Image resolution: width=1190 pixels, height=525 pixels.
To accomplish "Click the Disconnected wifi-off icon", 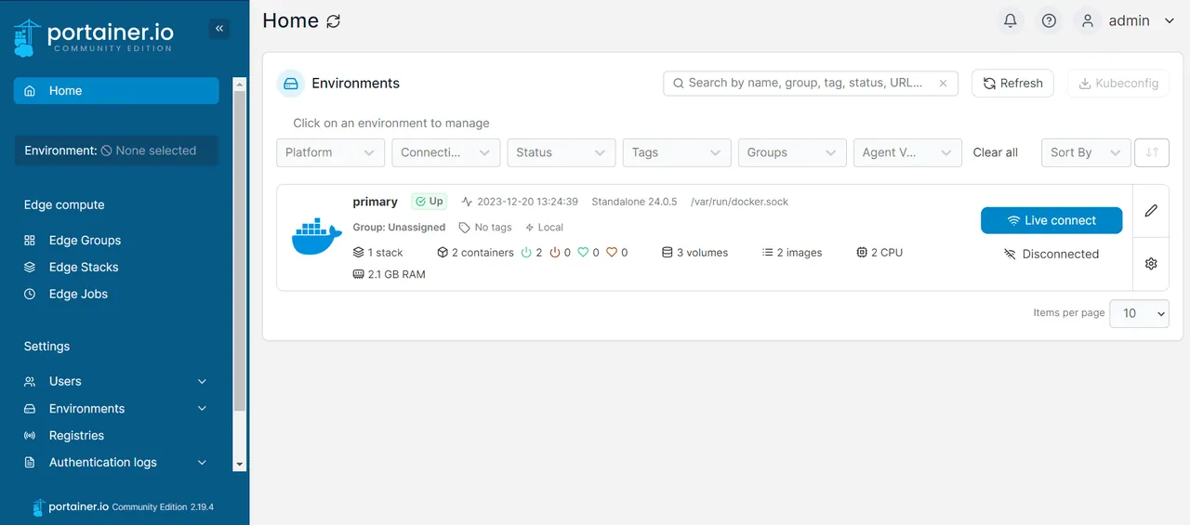I will 1010,255.
